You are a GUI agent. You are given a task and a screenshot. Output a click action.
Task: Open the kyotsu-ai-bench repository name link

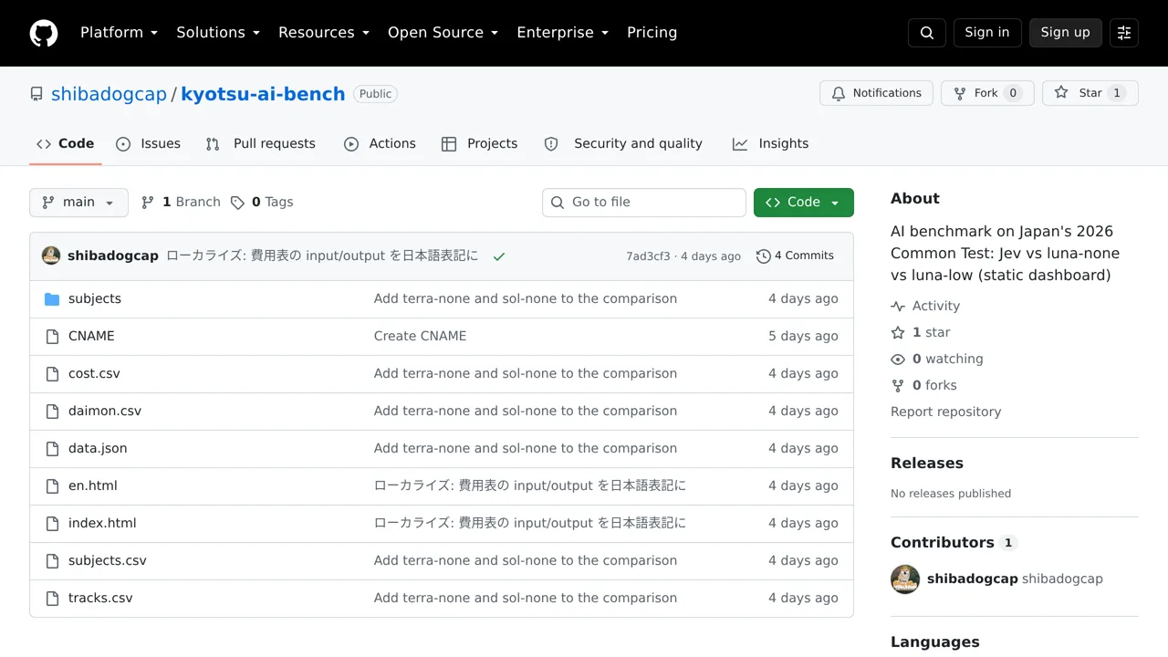tap(263, 94)
